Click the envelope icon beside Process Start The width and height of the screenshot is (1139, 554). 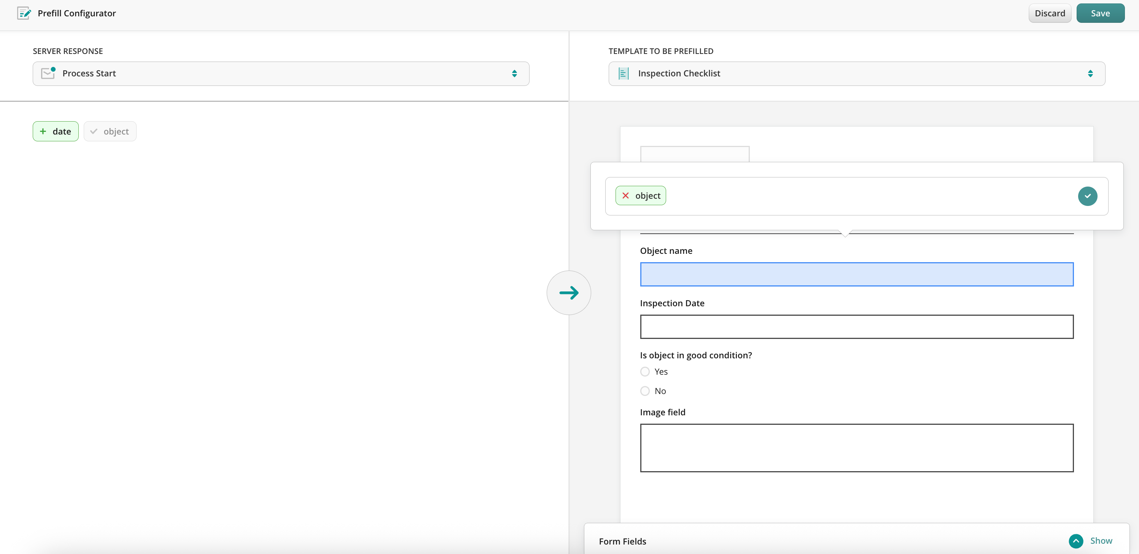48,73
